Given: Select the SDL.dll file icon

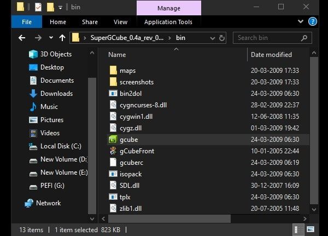Looking at the screenshot, I should tap(113, 185).
